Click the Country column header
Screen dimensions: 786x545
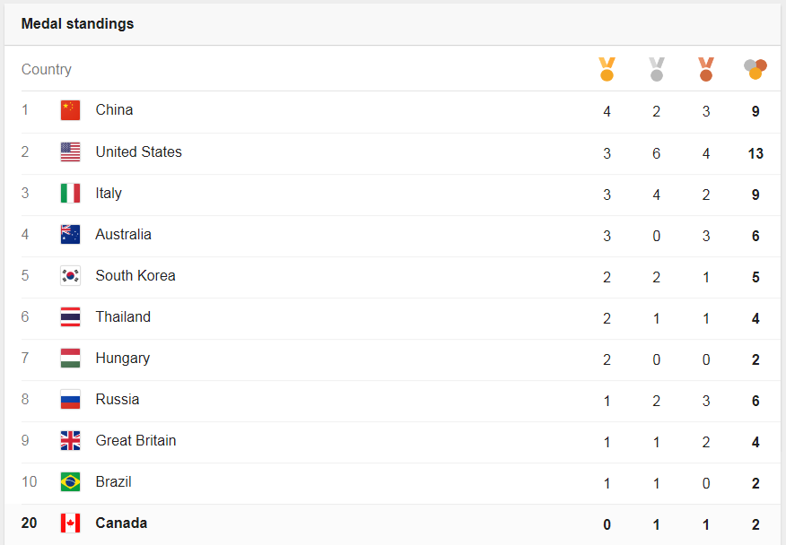47,69
